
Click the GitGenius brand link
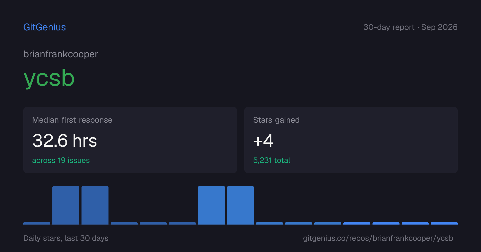coord(45,27)
